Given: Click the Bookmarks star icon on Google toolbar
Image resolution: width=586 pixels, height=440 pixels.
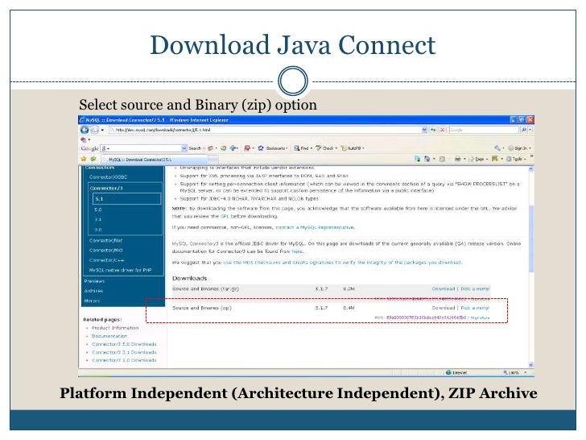Looking at the screenshot, I should (x=261, y=148).
